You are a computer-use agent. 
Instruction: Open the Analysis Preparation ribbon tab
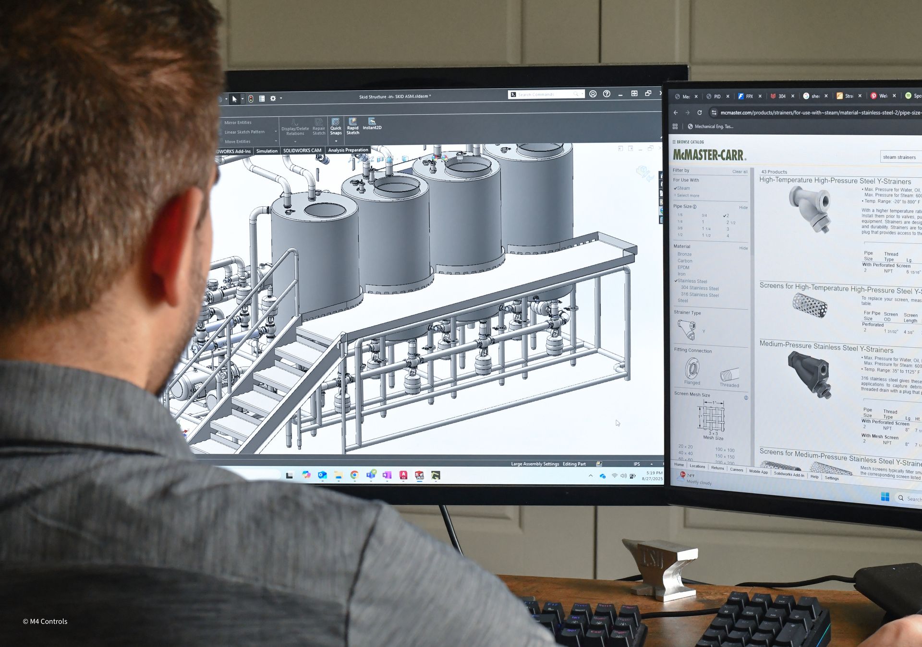coord(348,150)
